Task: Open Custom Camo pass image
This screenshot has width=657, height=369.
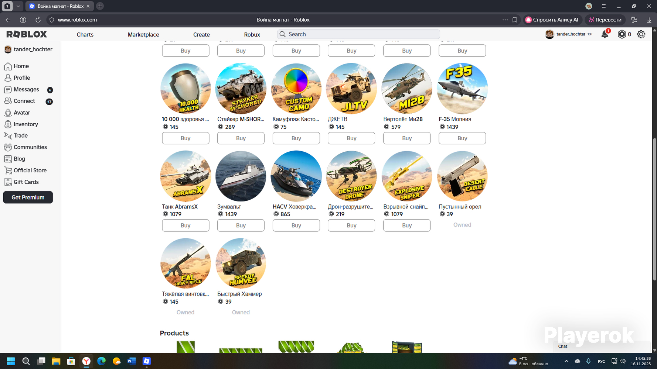Action: click(x=296, y=89)
